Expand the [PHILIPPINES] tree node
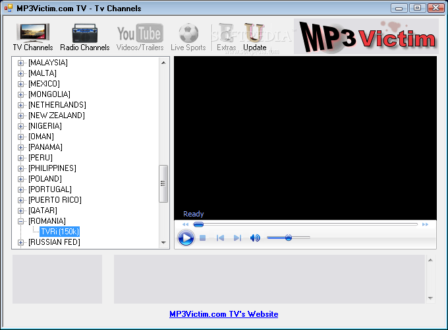The width and height of the screenshot is (448, 330). [20, 168]
